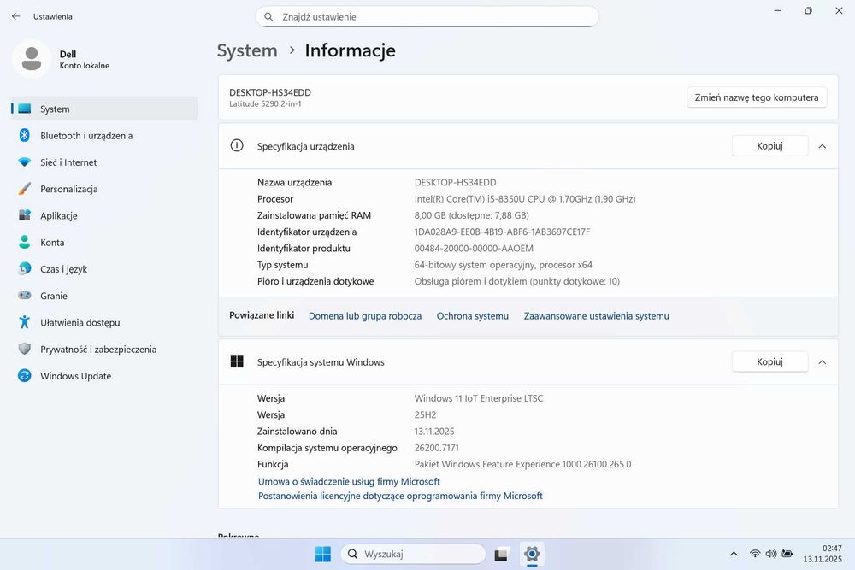Open Ułatwienia dostępu page
Screen dimensions: 855x570
104,322
